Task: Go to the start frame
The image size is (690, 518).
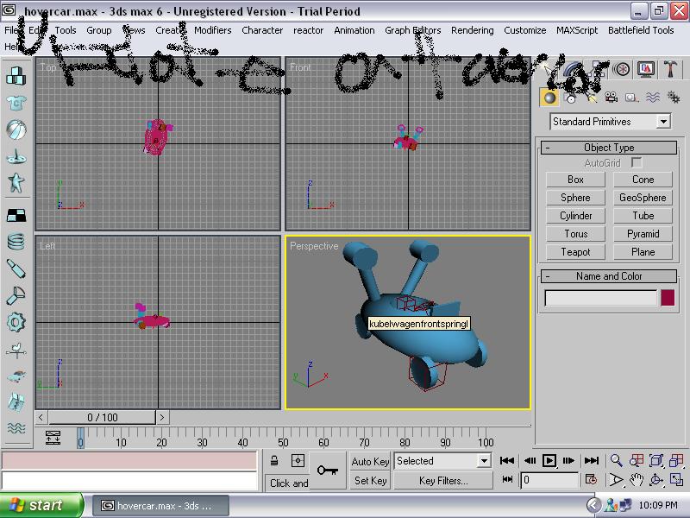Action: [x=507, y=461]
